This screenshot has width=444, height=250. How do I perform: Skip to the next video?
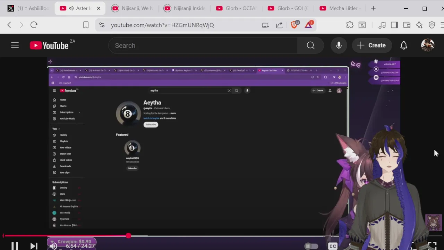34,246
